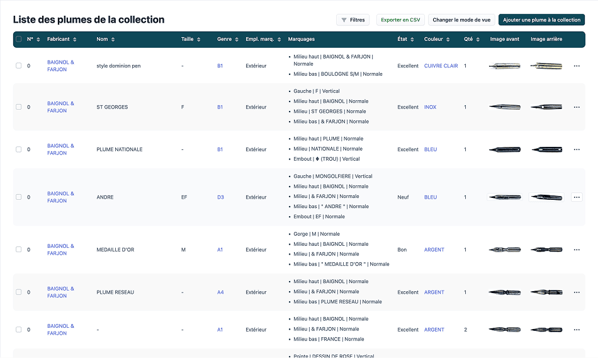Click Ajouter une plume à la collection
598x358 pixels.
(541, 20)
